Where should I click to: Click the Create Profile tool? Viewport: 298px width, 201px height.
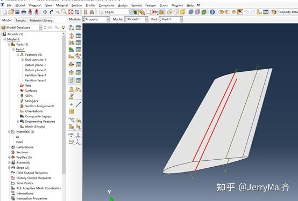click(71, 64)
